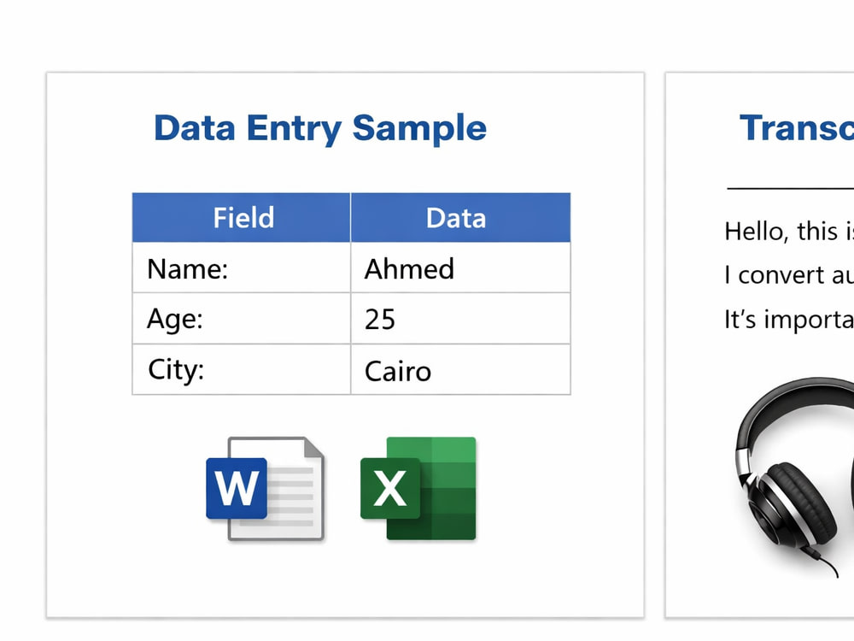Click the line starting I convert
This screenshot has height=641, width=854.
788,274
